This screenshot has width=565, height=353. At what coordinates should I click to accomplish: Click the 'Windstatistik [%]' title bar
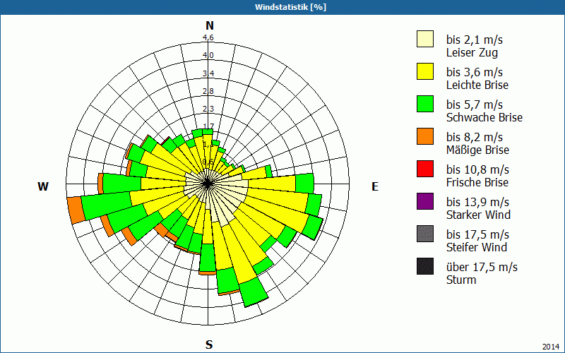tap(282, 7)
